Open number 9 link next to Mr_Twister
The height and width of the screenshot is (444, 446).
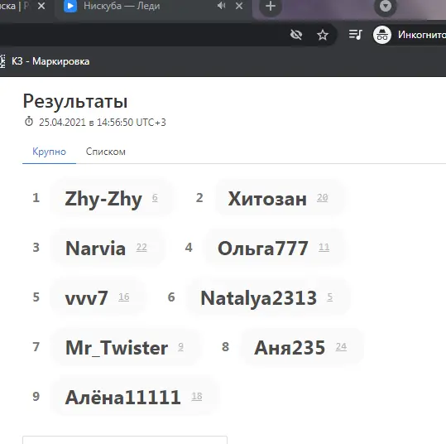click(180, 346)
